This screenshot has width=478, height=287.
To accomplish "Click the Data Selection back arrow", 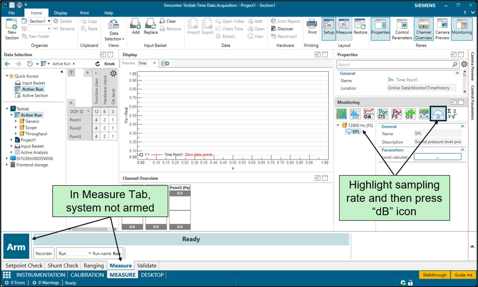I will [x=7, y=64].
